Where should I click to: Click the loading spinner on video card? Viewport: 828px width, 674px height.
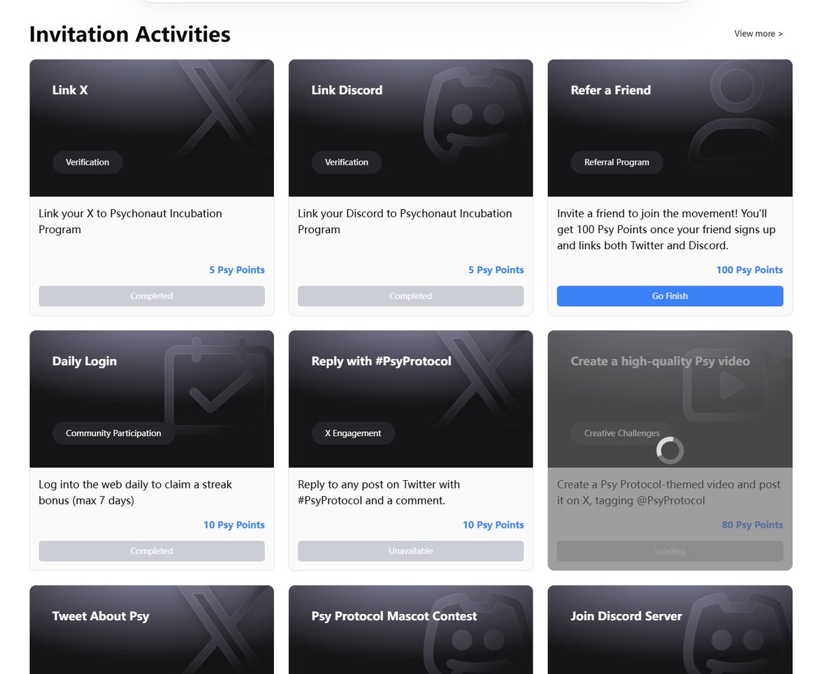point(670,450)
